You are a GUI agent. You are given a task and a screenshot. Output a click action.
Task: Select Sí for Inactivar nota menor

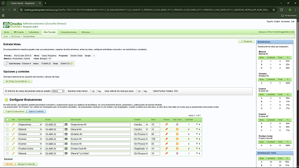click(x=91, y=91)
